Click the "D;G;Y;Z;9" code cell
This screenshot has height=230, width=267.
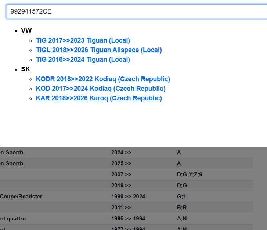pyautogui.click(x=189, y=175)
